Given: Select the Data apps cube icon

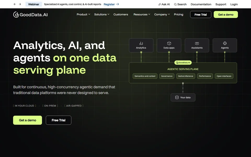Looking at the screenshot, I should coord(169,43).
